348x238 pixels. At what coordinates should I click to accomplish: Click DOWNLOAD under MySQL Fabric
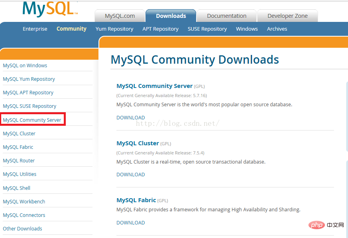coord(131,223)
